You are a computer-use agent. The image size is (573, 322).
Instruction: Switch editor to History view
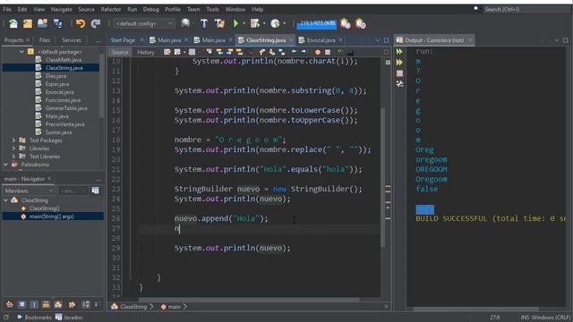click(146, 52)
